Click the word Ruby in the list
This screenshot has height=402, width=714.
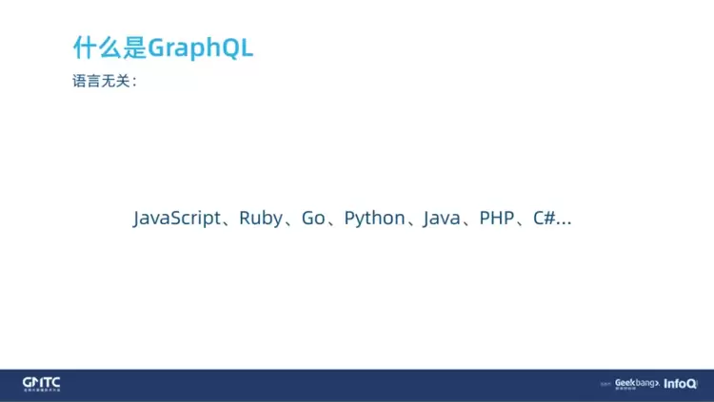260,219
